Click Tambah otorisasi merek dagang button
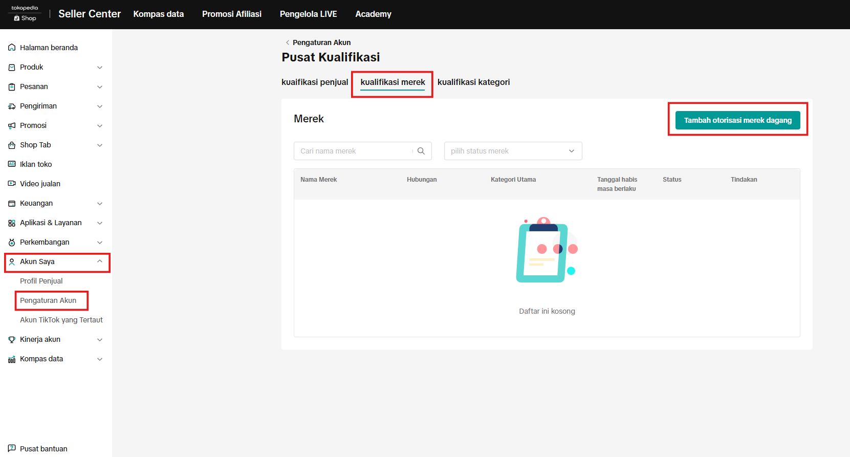Viewport: 850px width, 457px height. coord(737,120)
